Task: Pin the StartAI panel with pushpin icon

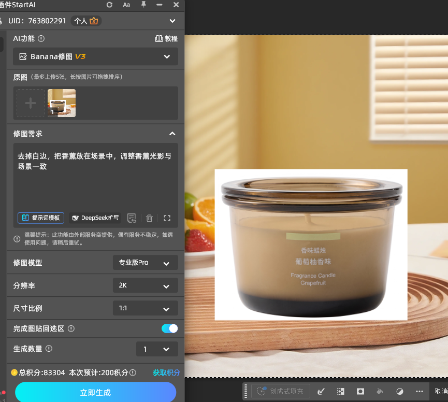Action: click(x=143, y=5)
